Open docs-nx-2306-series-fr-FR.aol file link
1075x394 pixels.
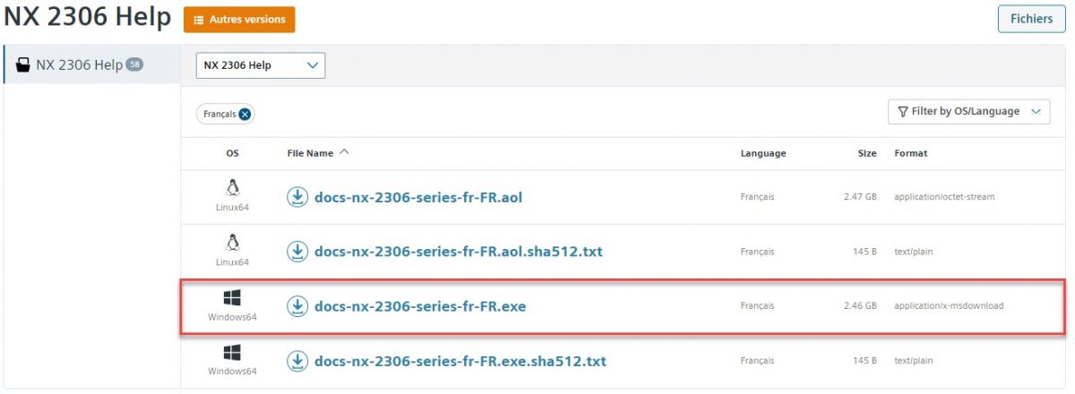[x=418, y=197]
